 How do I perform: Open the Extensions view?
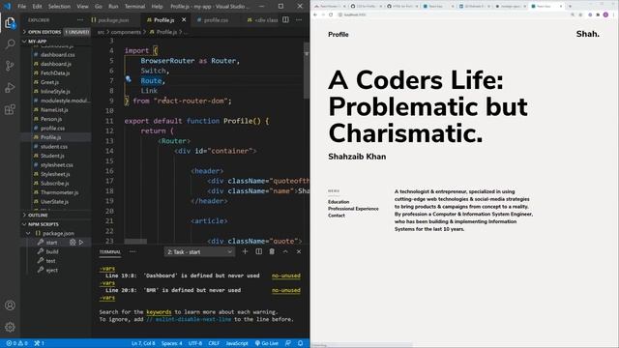click(10, 109)
